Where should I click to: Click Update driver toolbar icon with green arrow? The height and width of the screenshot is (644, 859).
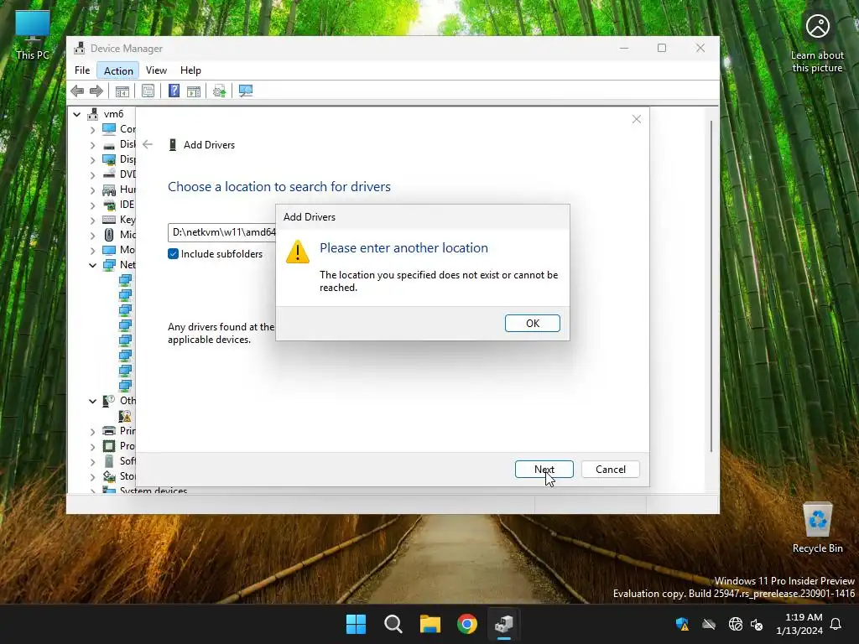pos(219,91)
